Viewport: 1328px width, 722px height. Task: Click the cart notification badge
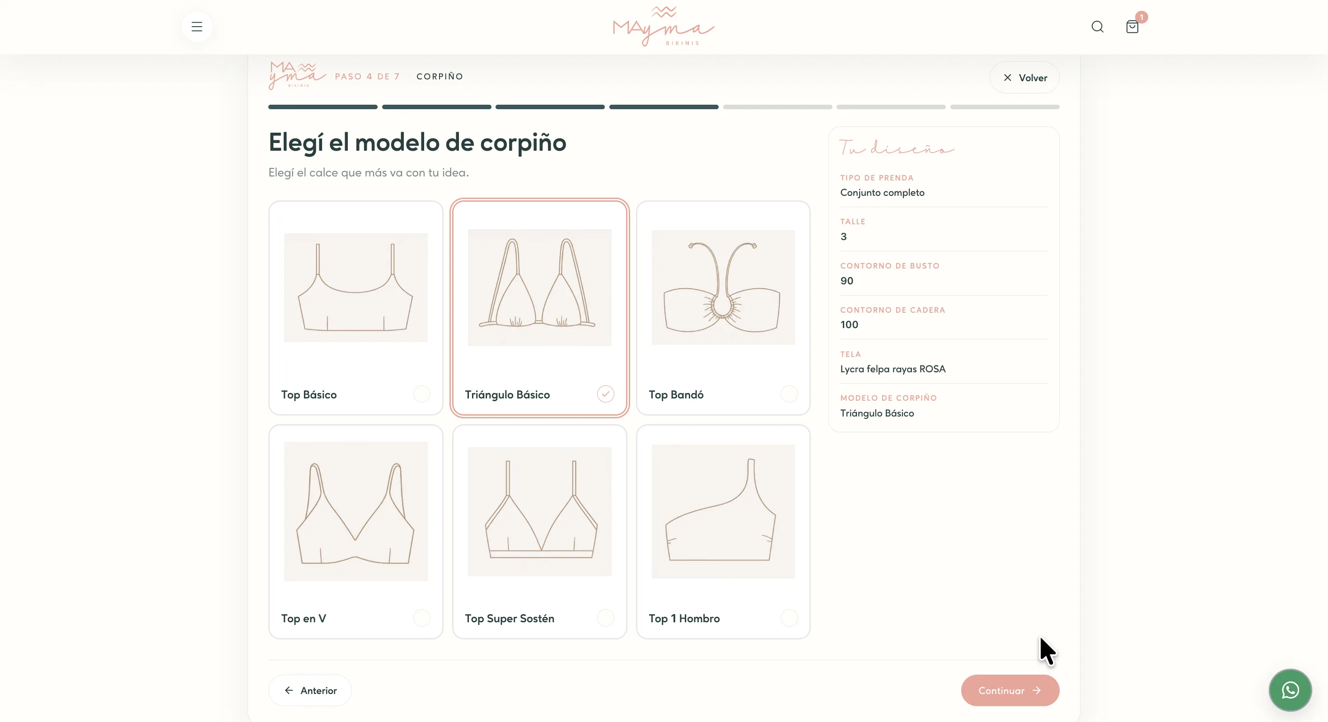click(1141, 17)
